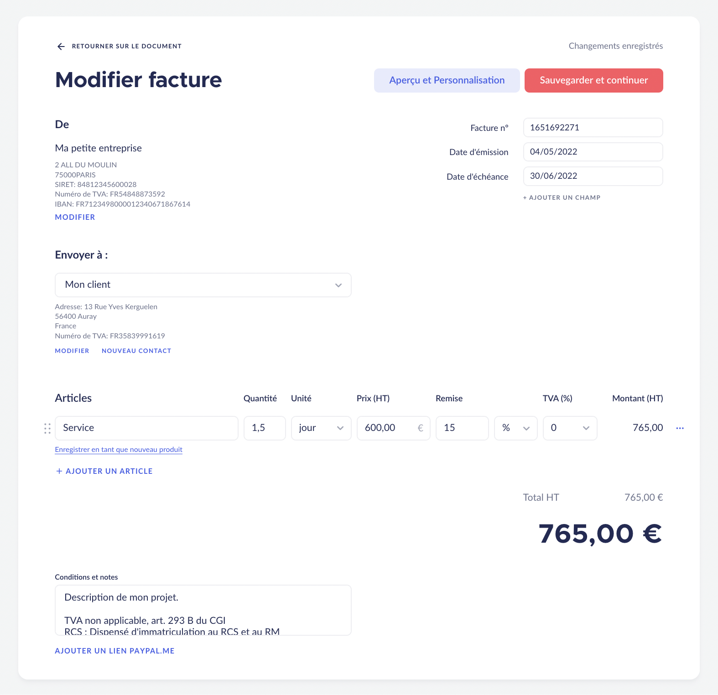Open Aperçu et Personnalisation

tap(447, 81)
